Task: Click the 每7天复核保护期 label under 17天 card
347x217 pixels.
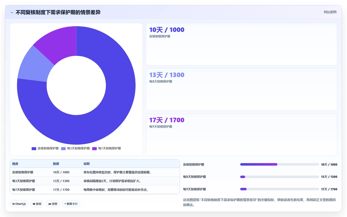Action: [161, 127]
